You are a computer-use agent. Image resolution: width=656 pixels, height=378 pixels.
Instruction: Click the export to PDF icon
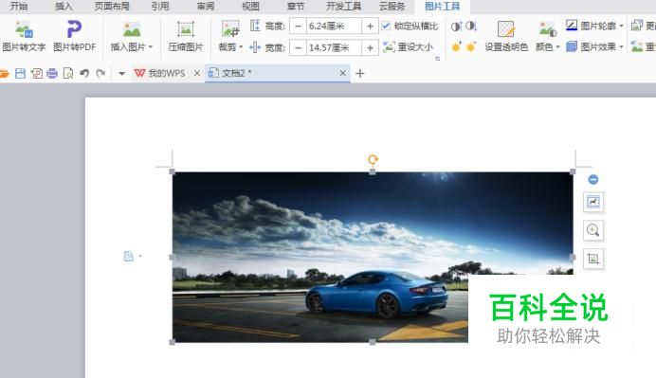tap(36, 74)
